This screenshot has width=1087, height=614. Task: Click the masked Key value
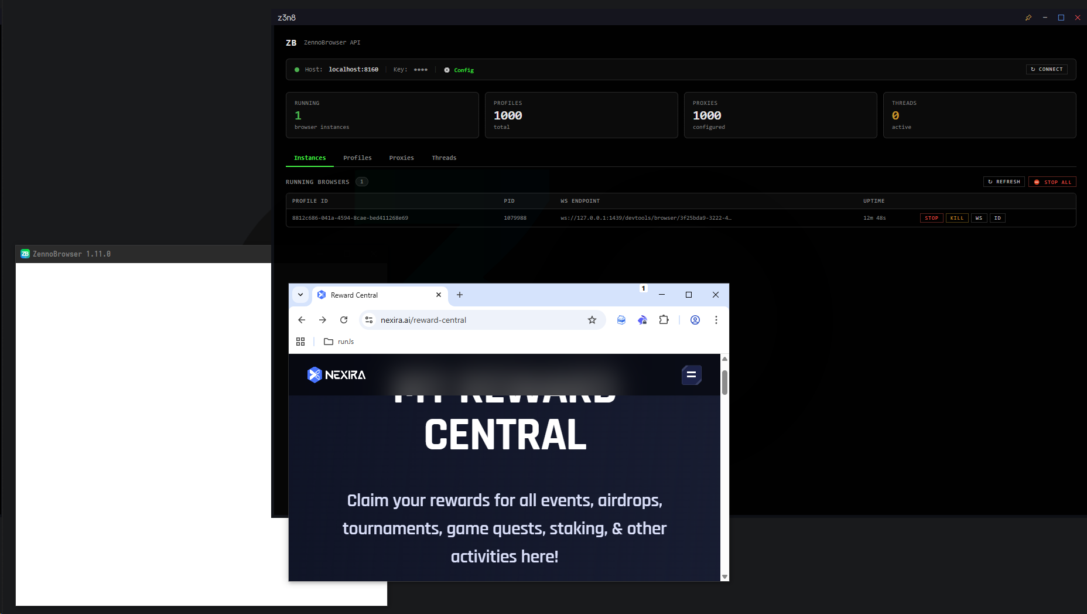421,70
